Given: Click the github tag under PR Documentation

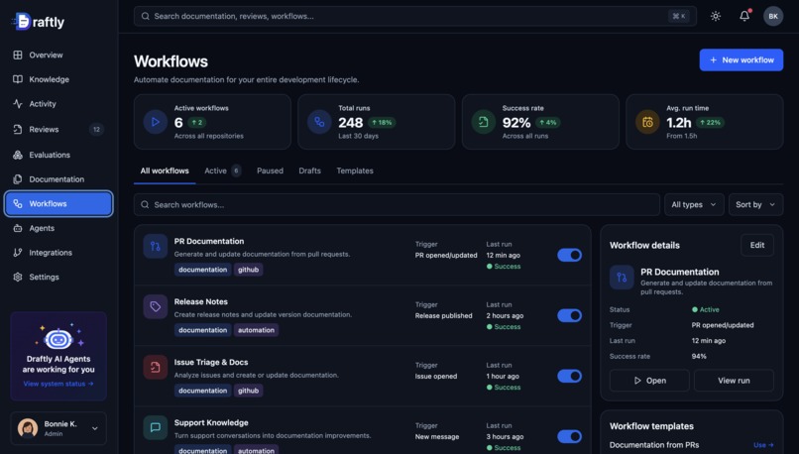Looking at the screenshot, I should 248,270.
